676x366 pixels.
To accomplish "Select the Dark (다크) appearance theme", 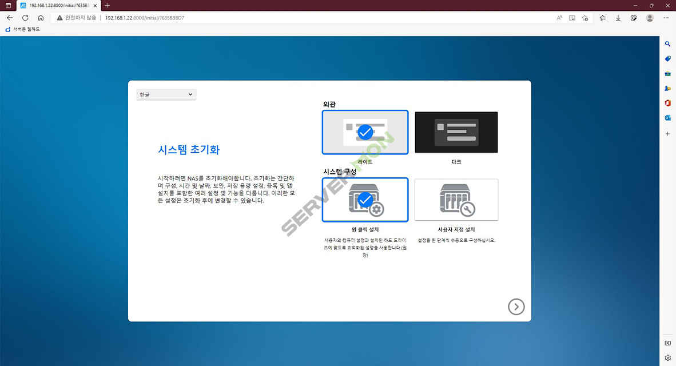I will point(456,132).
